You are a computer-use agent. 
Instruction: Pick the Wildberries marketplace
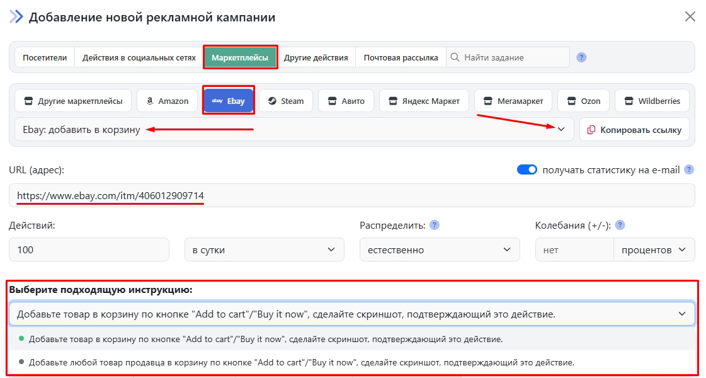click(652, 101)
